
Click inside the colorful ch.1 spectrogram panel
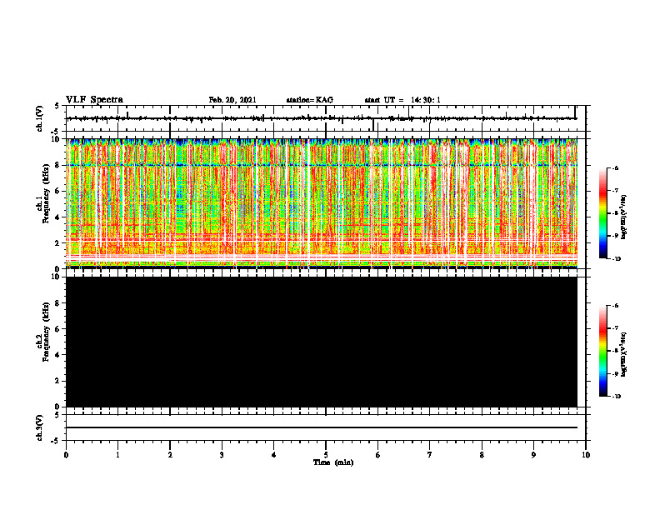coord(322,203)
